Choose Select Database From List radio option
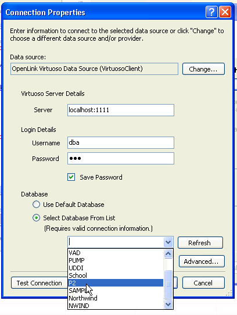 tap(37, 218)
